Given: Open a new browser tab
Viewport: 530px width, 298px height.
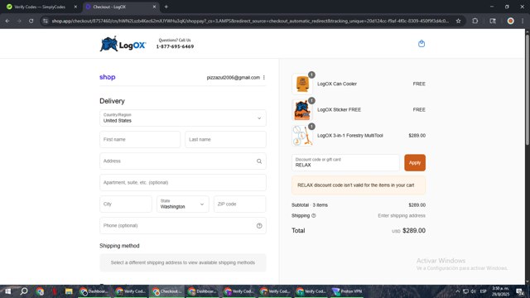Looking at the screenshot, I should tap(166, 7).
